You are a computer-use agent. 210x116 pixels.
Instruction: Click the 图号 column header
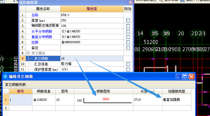pos(65,91)
